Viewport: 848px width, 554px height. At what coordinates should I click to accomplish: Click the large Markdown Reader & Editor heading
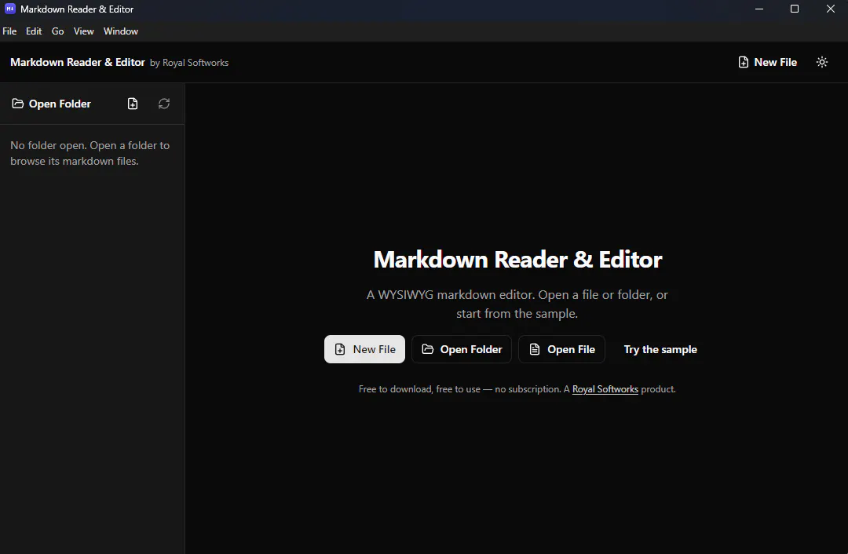click(x=517, y=260)
